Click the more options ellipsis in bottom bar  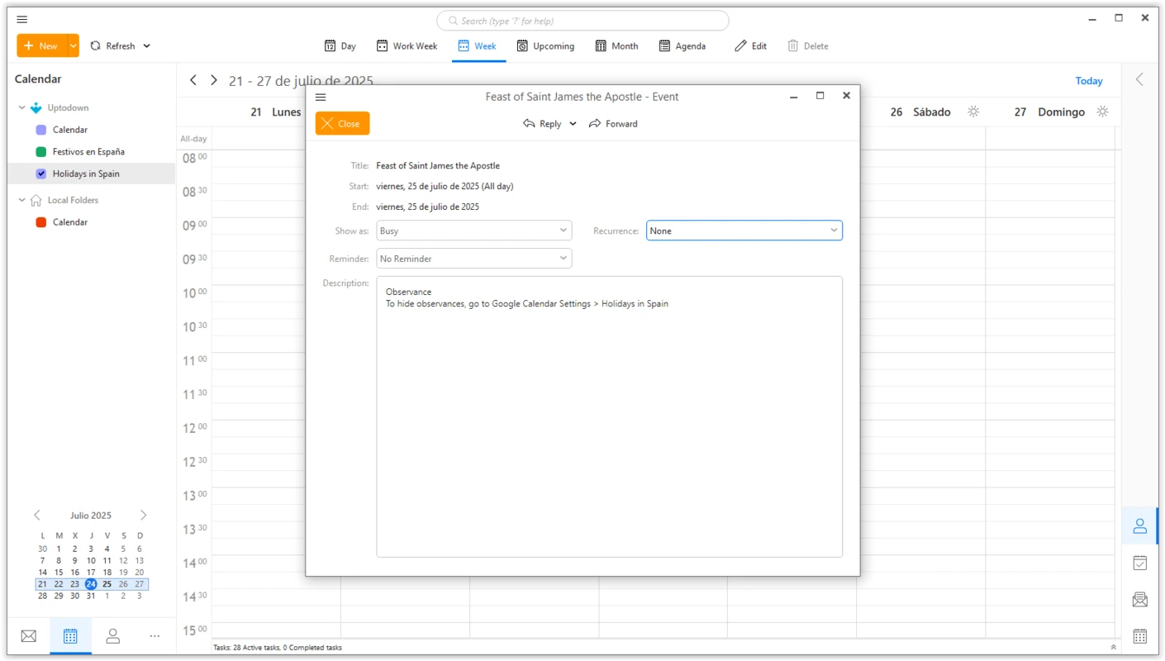tap(155, 635)
